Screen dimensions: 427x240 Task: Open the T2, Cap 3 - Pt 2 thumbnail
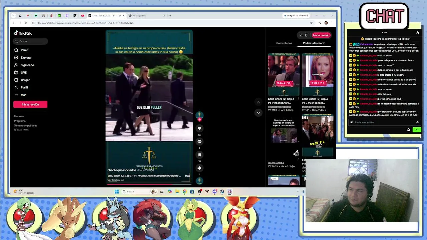[x=318, y=75]
